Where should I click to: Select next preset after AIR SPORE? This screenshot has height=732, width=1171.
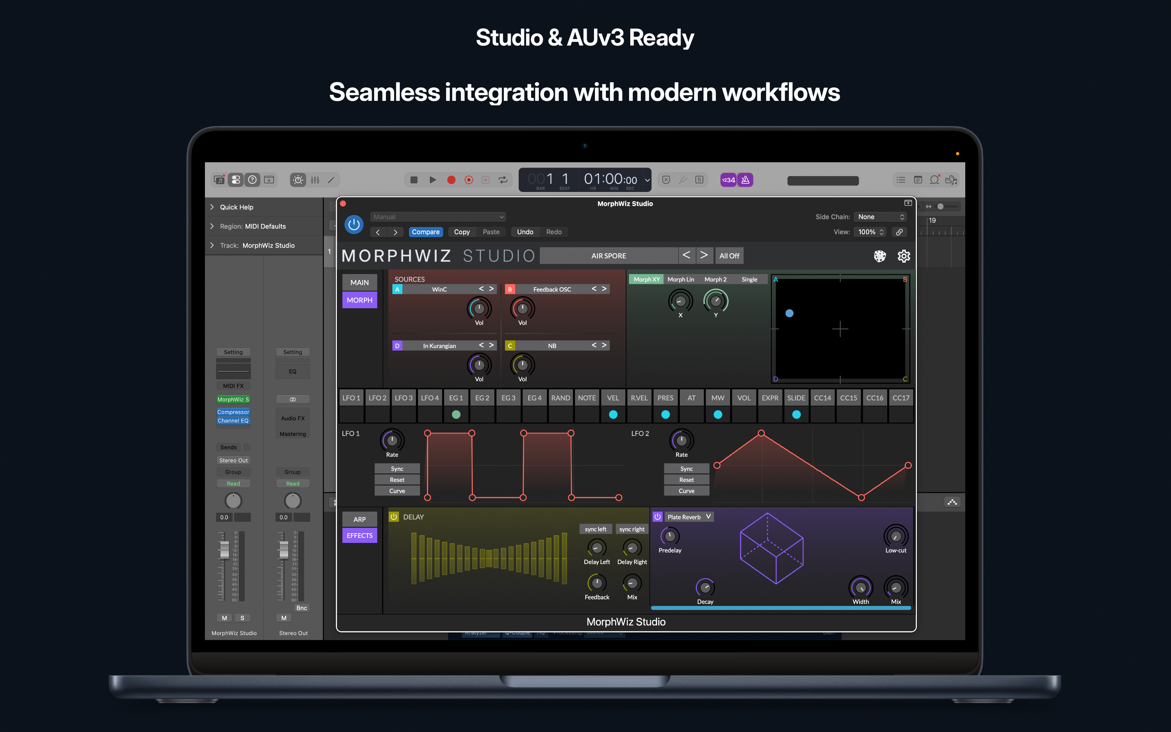[x=703, y=255]
